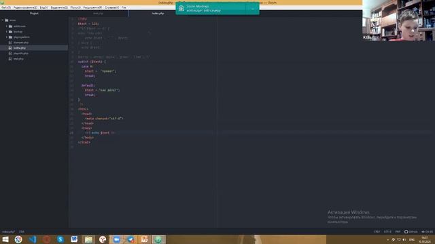Expand the phpmyadmin folder arrow
Screen dimensions: 435x244
7,37
